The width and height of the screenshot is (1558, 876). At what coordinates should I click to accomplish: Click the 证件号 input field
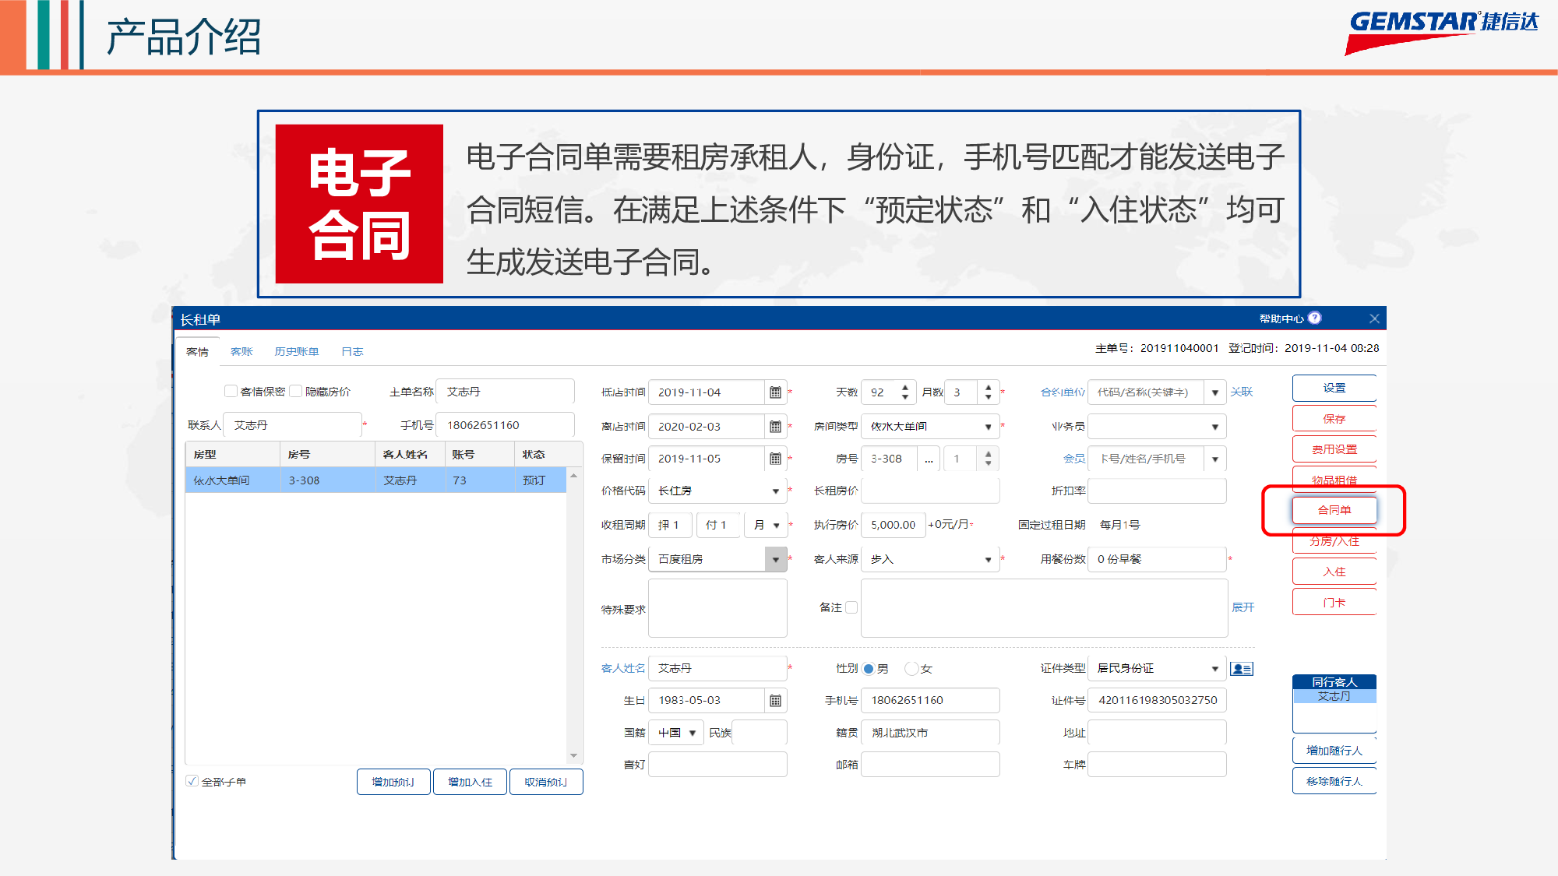point(1157,700)
